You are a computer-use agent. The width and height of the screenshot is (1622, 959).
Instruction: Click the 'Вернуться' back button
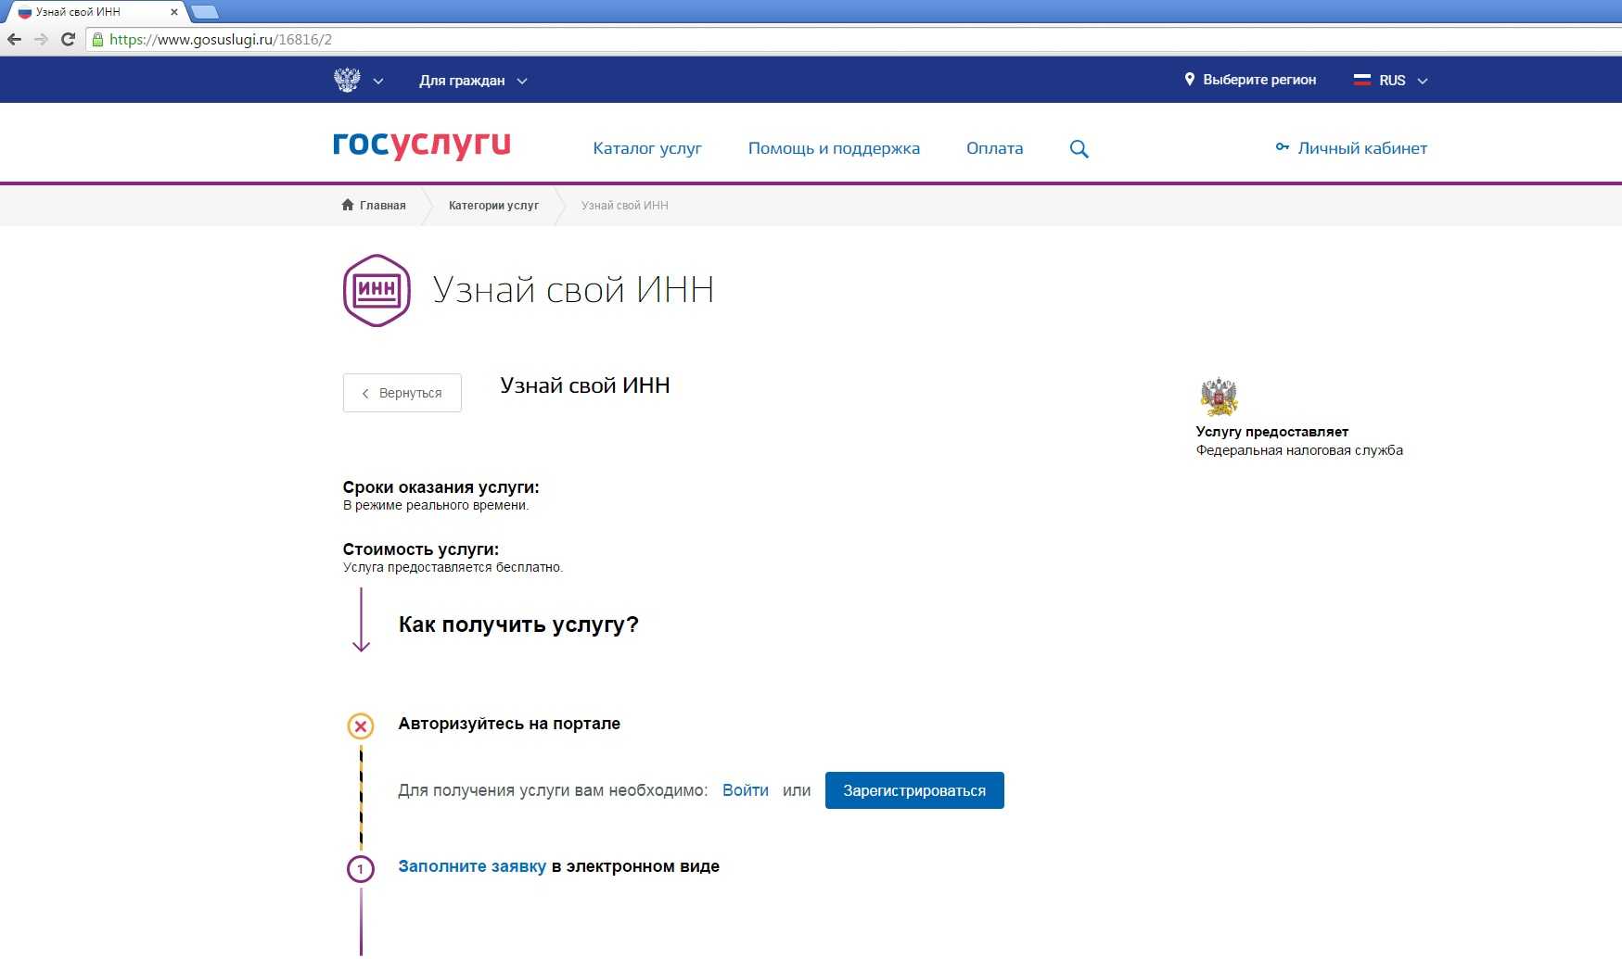pyautogui.click(x=402, y=393)
